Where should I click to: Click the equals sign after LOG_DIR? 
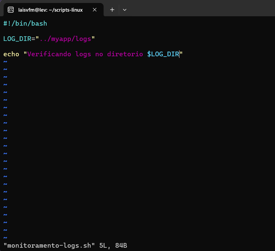click(x=33, y=39)
